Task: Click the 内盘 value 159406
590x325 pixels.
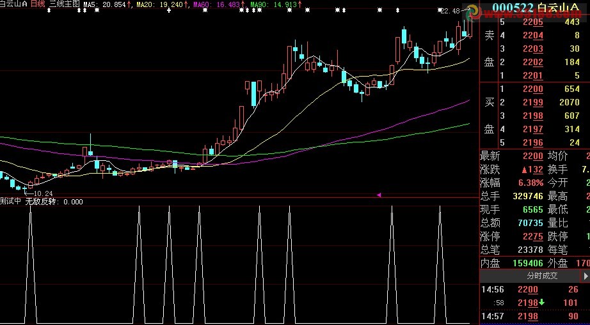Action: point(528,264)
